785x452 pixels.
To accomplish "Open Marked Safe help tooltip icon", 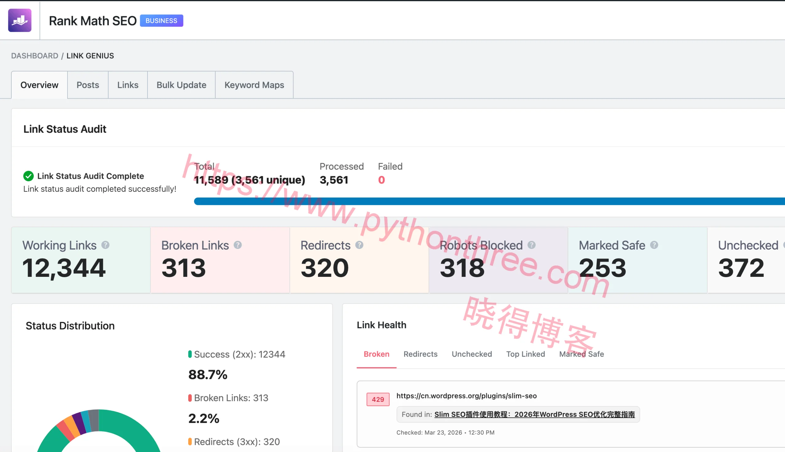I will 654,245.
